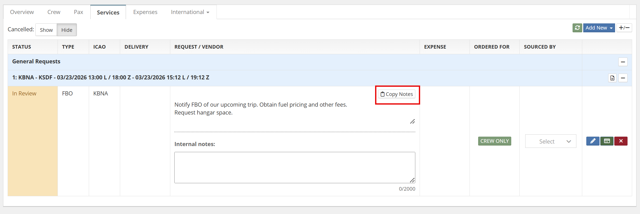This screenshot has width=640, height=214.
Task: Switch to the Overview tab
Action: [x=22, y=12]
